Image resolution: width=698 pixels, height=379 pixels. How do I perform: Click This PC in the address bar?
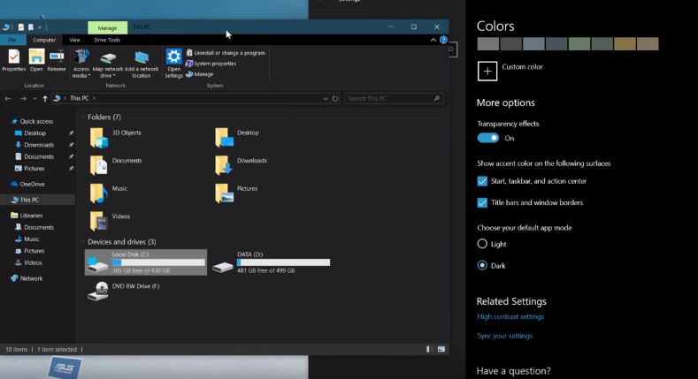80,99
